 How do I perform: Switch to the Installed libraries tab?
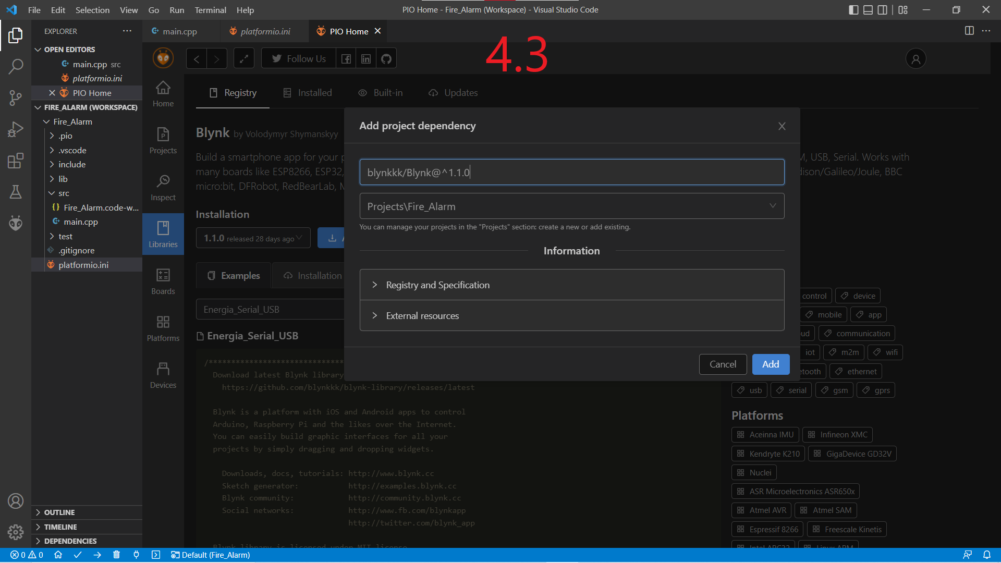(x=308, y=93)
